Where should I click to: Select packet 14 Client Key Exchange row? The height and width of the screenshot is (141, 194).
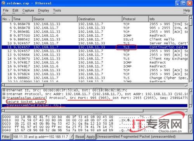tap(95, 58)
